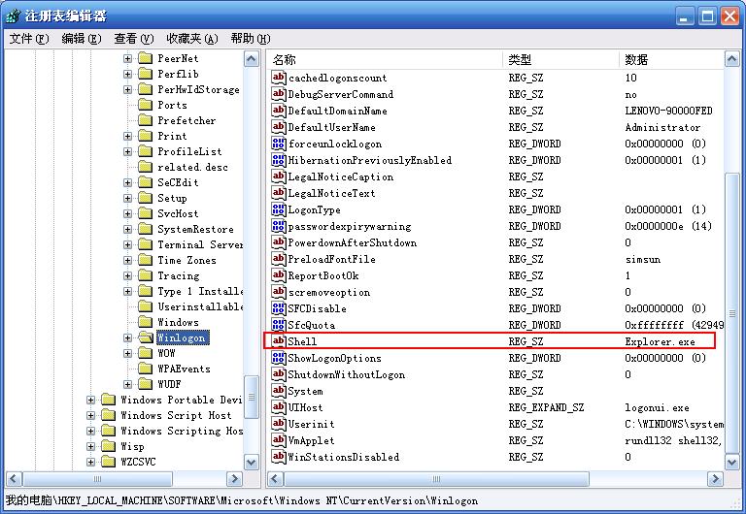Select the ShutdownWithoutLogon value

(x=347, y=374)
